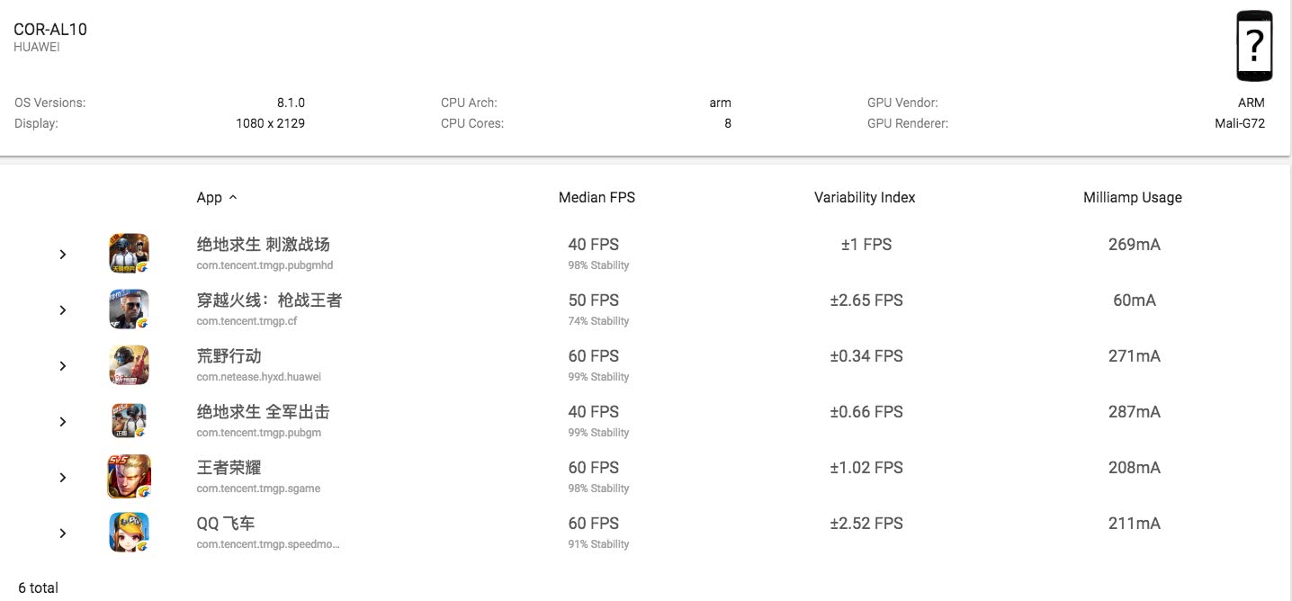
Task: Expand the QQ 飞车 row details
Action: (x=63, y=534)
